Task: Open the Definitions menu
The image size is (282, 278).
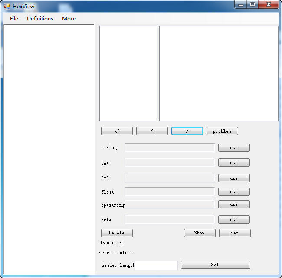Action: [40, 19]
